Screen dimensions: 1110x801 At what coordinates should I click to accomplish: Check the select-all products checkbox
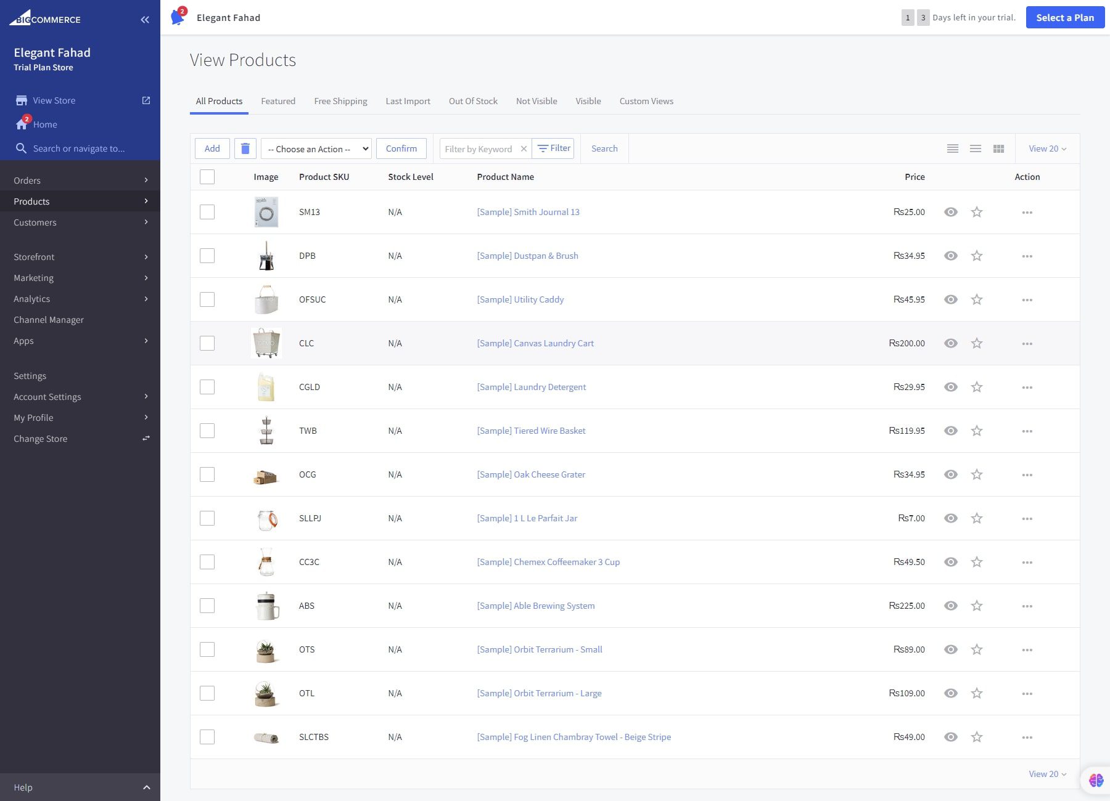207,176
